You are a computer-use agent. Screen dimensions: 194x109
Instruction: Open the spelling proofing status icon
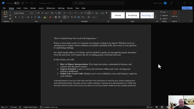click(20, 107)
